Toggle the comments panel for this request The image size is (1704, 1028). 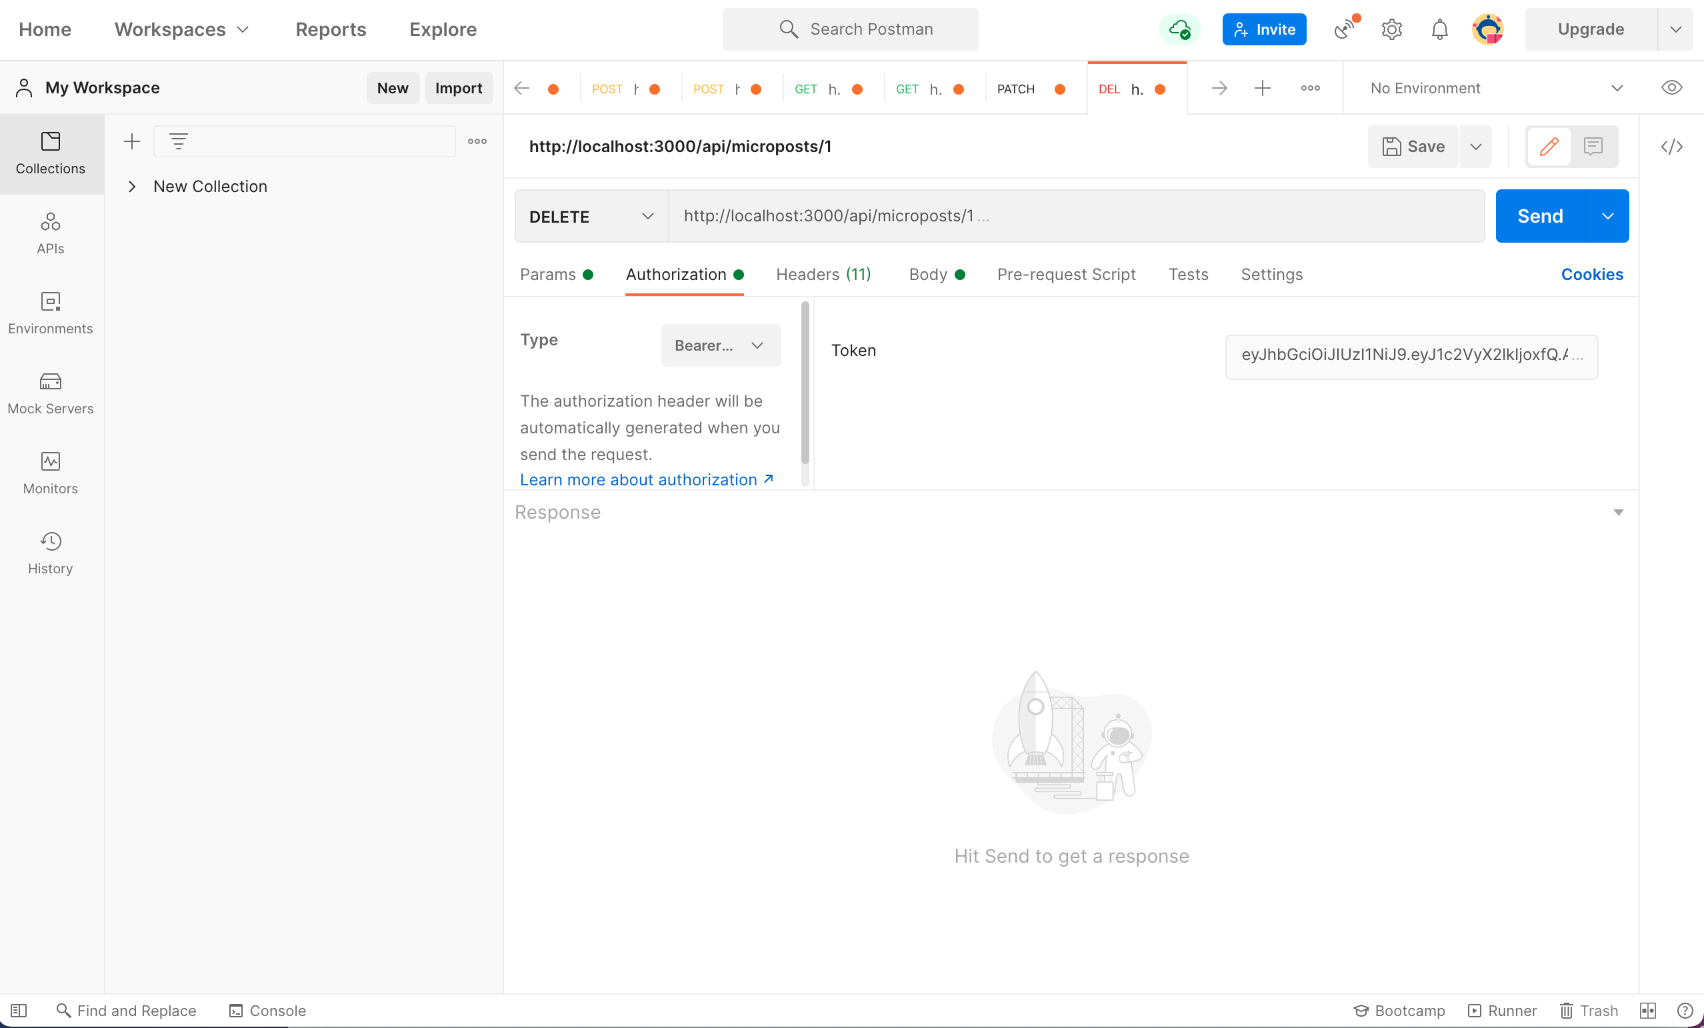pos(1593,147)
